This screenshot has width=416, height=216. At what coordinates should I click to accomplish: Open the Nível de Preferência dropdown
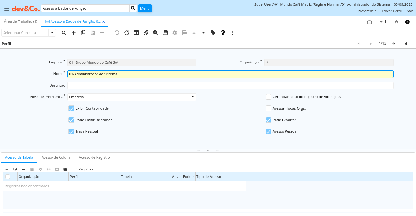(192, 97)
